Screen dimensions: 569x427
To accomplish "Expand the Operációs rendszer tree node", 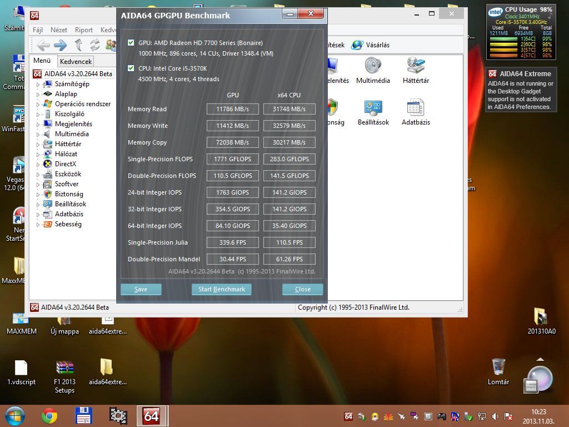I will point(38,104).
